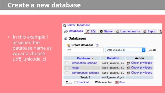Open the mysql database link

click(75, 68)
